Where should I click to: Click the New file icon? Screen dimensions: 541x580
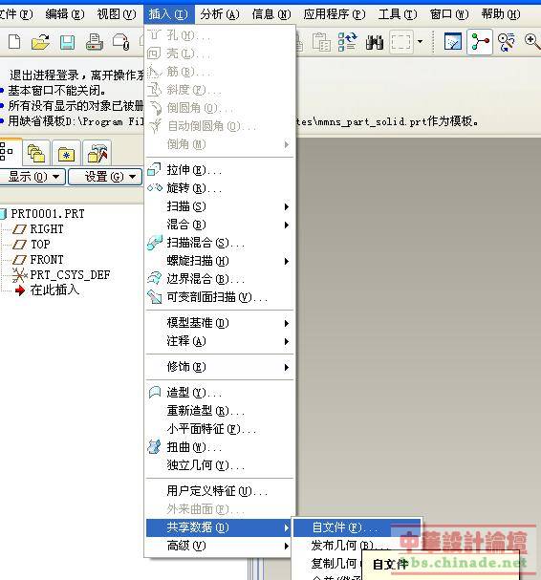[x=14, y=41]
